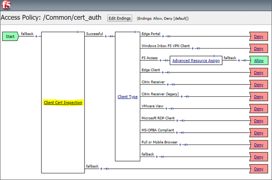Click the green Start node
The height and width of the screenshot is (180, 272).
coord(10,36)
